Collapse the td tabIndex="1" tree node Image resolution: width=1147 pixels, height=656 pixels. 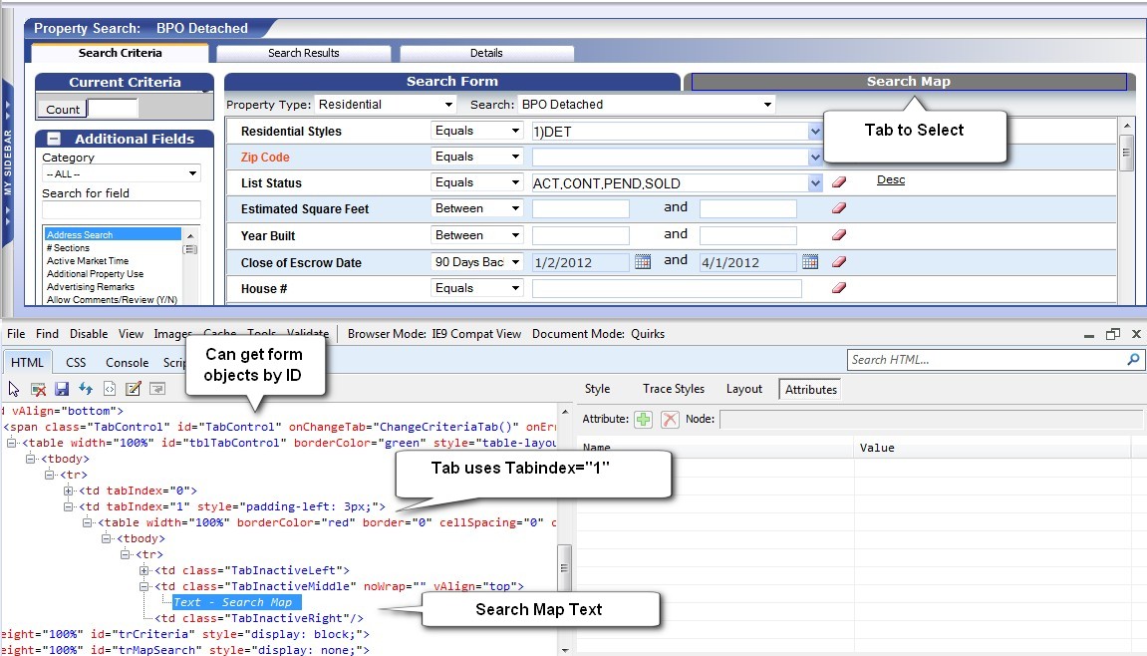[x=69, y=506]
